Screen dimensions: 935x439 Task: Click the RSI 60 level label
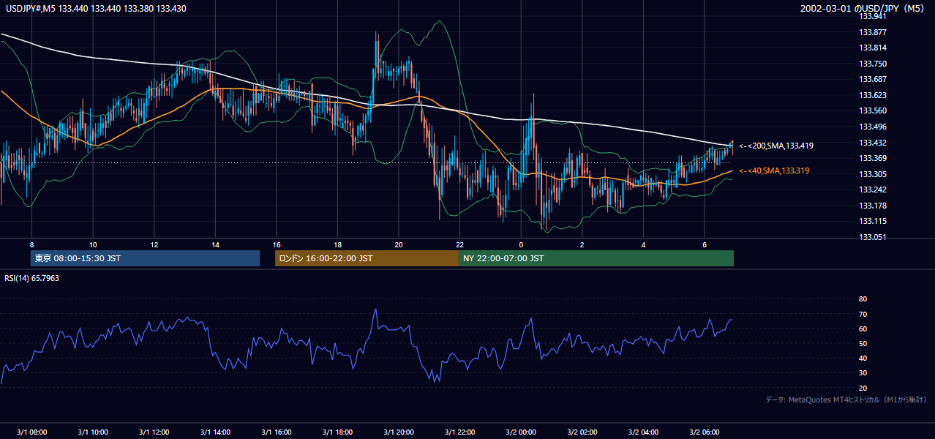point(863,329)
